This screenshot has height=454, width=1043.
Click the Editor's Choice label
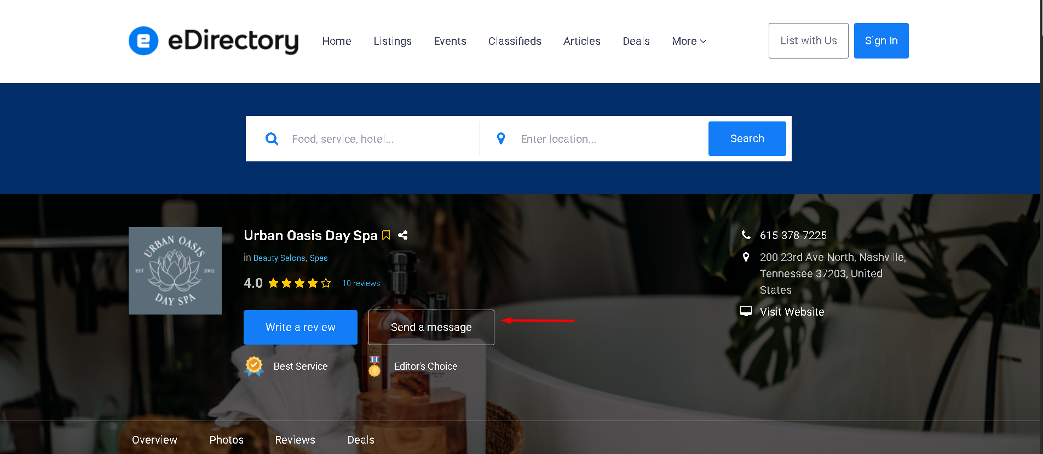coord(425,366)
